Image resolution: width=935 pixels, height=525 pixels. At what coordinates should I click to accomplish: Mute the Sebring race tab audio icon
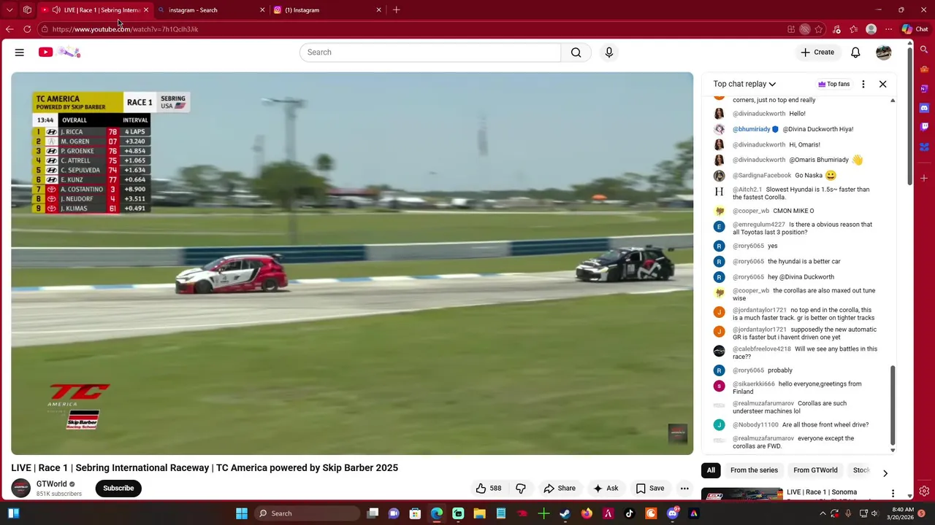56,10
